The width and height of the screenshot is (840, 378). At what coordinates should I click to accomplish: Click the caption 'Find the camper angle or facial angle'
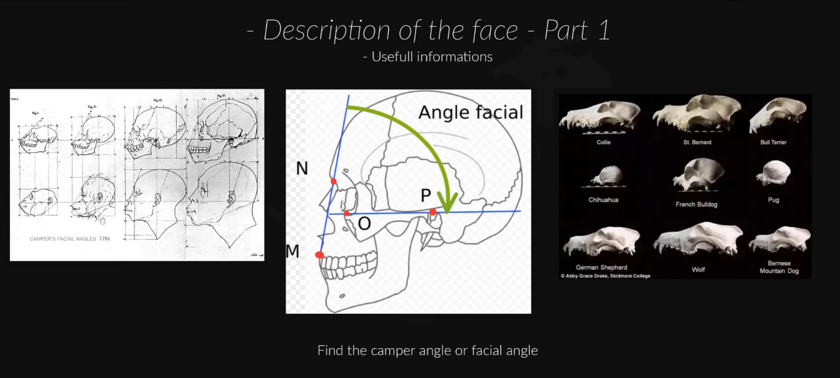pyautogui.click(x=428, y=351)
